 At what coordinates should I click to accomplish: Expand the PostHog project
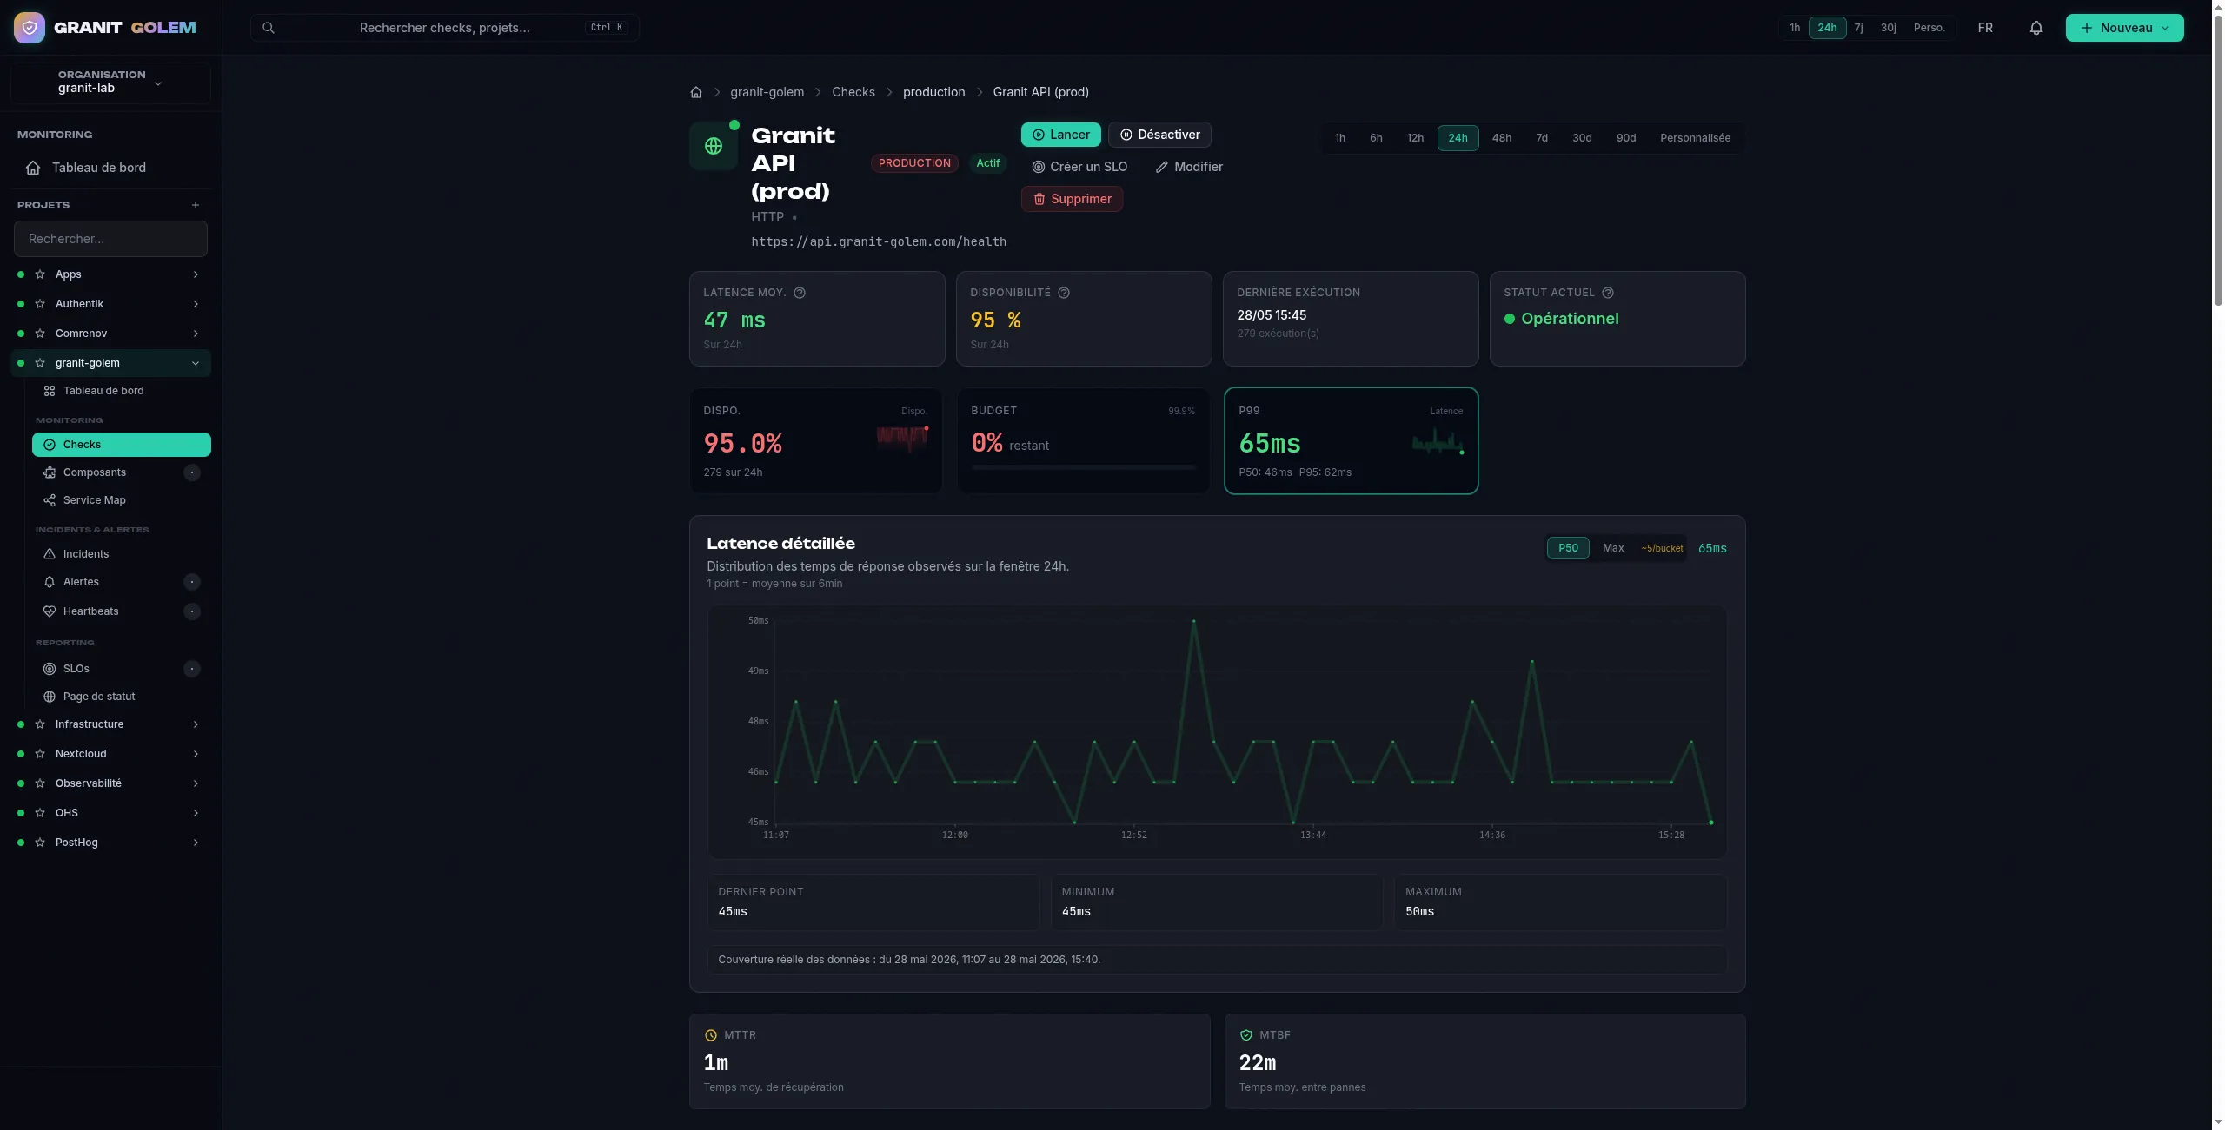click(196, 843)
